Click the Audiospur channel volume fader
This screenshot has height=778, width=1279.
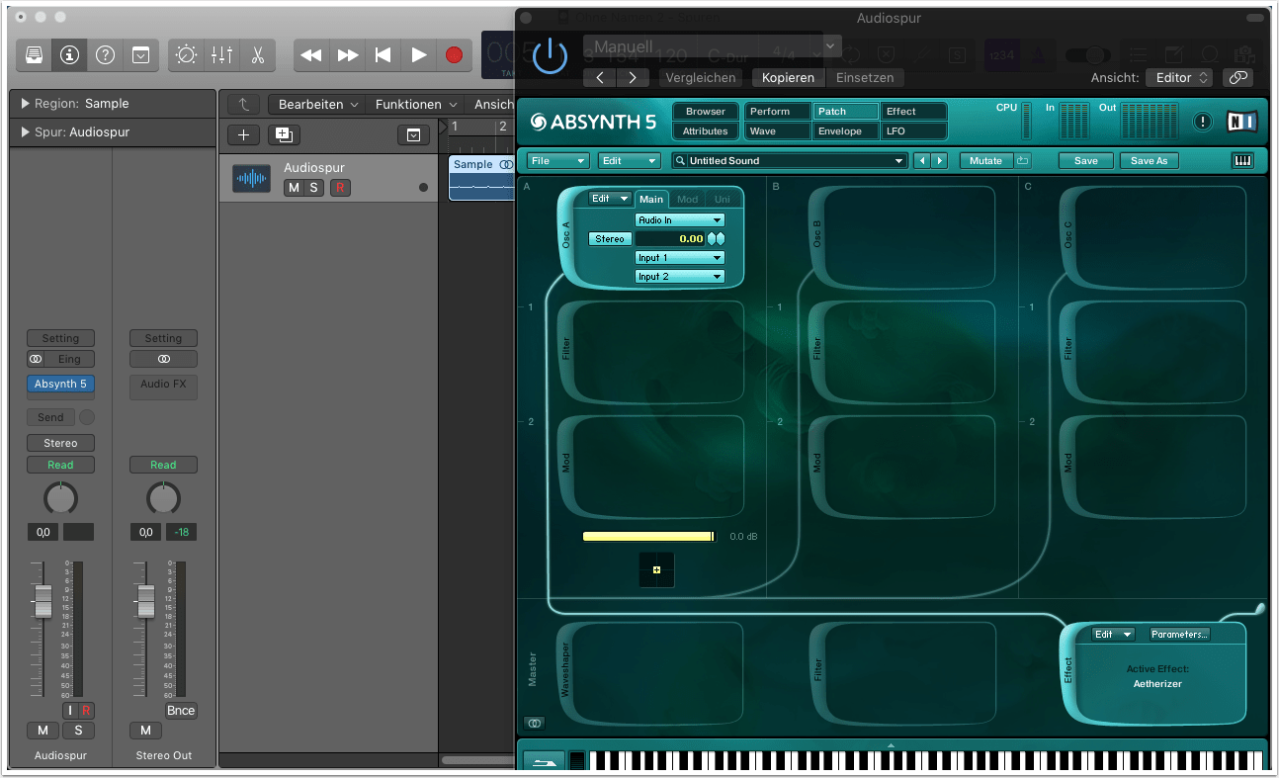43,601
